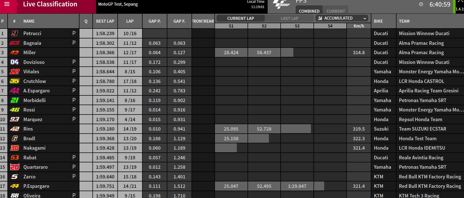Click Bradl's S2 progress bar
This screenshot has height=198, width=464.
point(258,138)
